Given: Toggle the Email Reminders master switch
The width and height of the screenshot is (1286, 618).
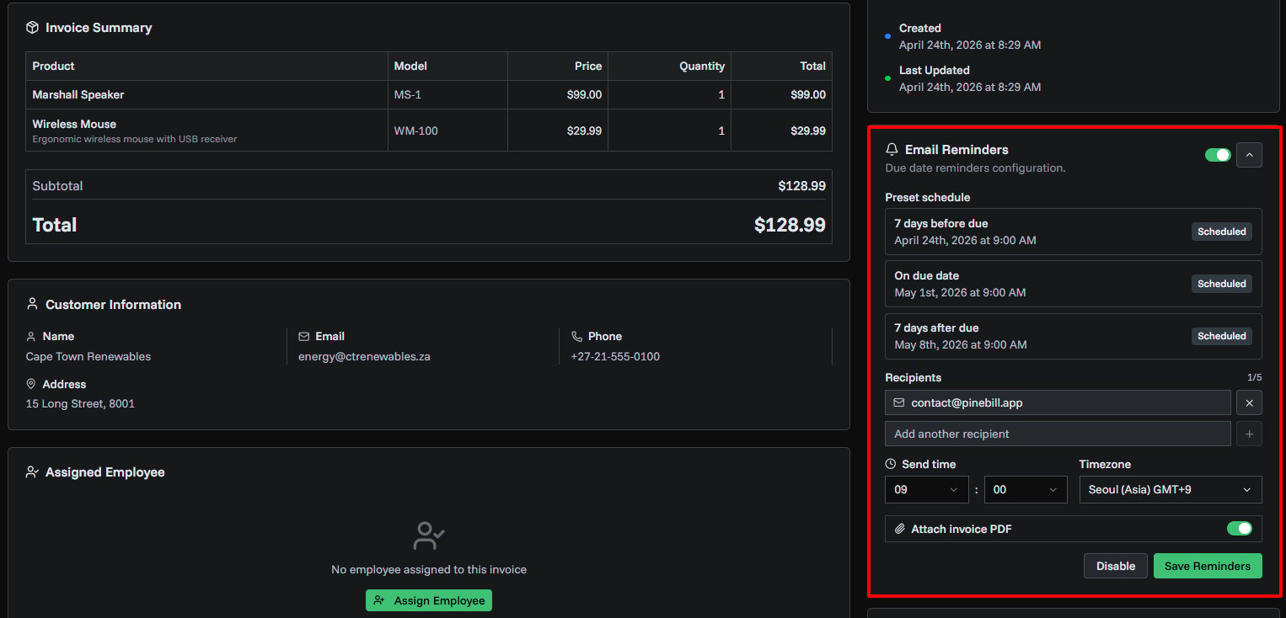Looking at the screenshot, I should point(1218,155).
